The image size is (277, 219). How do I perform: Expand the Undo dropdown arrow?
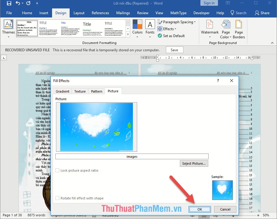(22, 3)
